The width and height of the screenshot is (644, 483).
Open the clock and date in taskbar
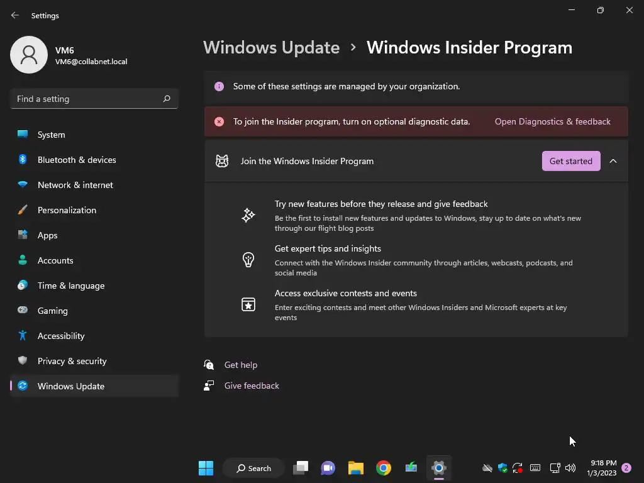pyautogui.click(x=602, y=468)
